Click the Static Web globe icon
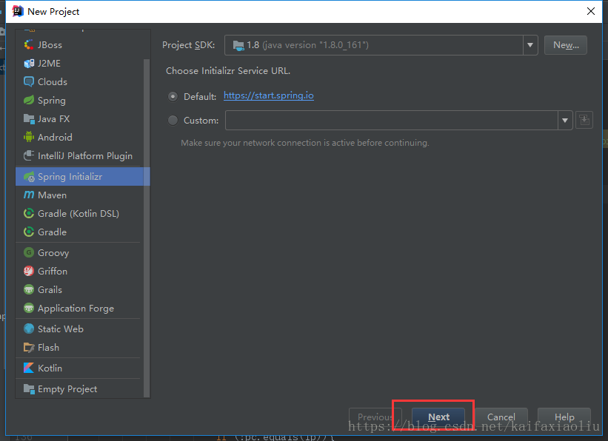 pos(29,329)
